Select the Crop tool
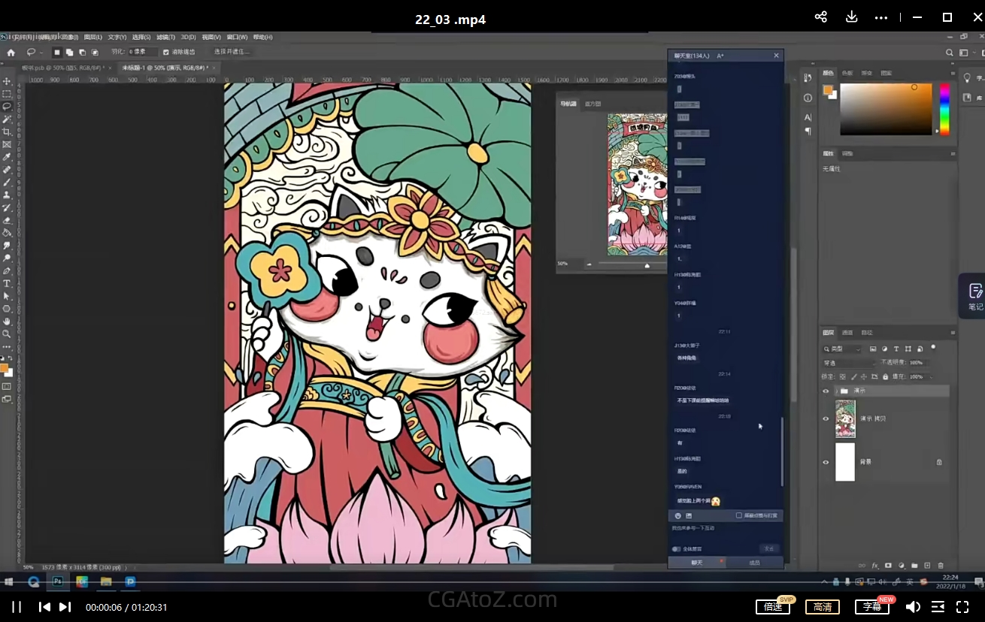 (7, 131)
